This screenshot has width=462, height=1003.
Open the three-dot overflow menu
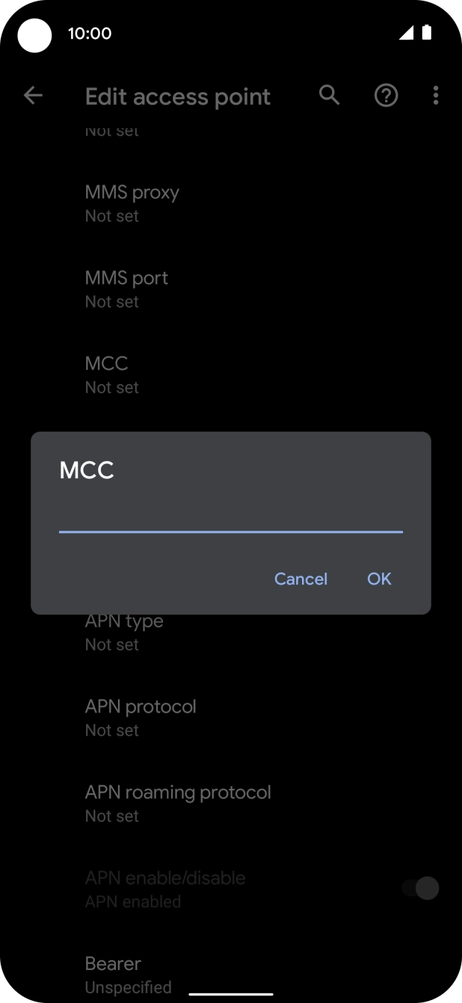(x=436, y=96)
